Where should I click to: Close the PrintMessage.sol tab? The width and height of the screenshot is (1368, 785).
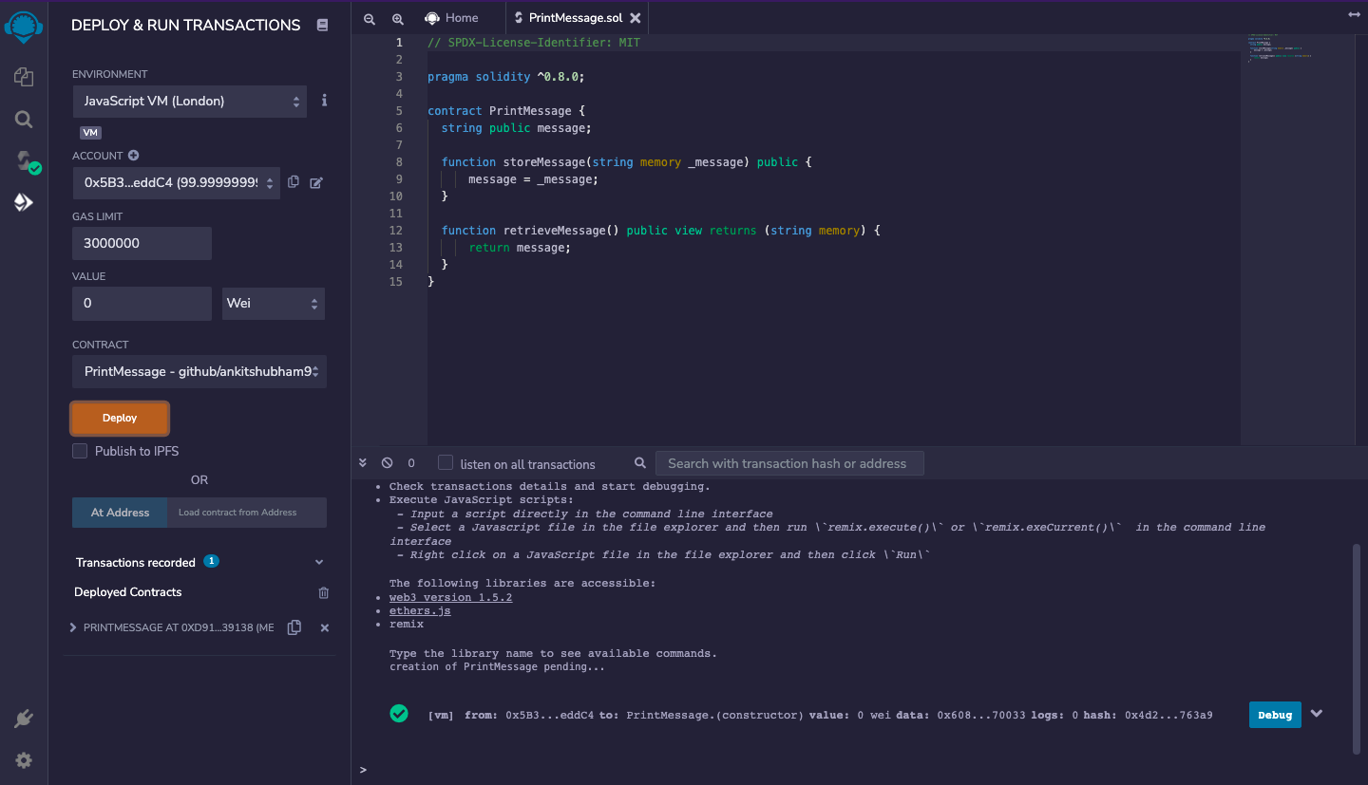click(636, 18)
